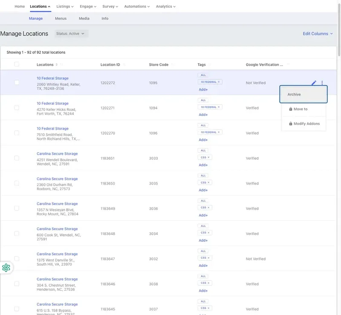Expand the Edit Columns dropdown
The width and height of the screenshot is (341, 315).
[318, 34]
